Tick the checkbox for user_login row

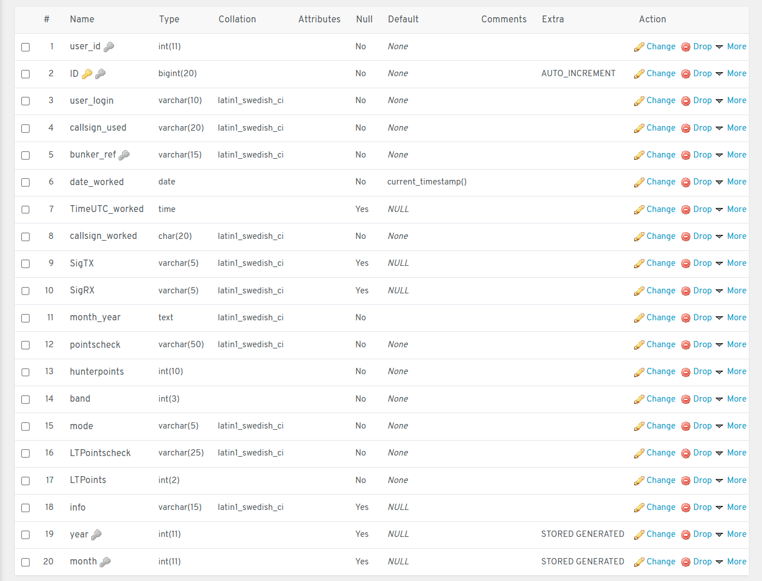[x=26, y=101]
